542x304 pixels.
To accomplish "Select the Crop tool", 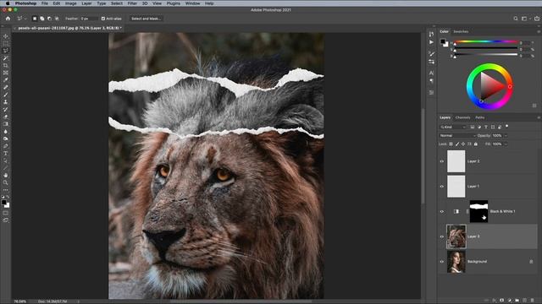I will pos(6,66).
